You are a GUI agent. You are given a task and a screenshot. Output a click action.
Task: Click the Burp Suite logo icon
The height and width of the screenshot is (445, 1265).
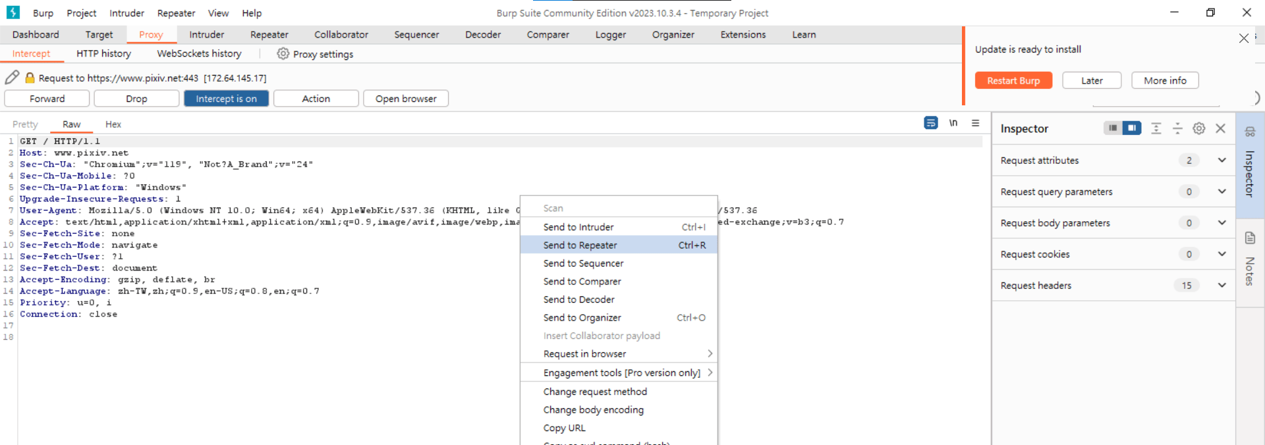13,13
